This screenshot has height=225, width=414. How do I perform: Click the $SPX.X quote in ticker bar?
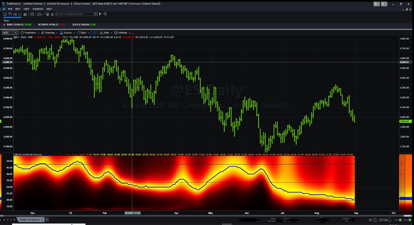point(84,24)
